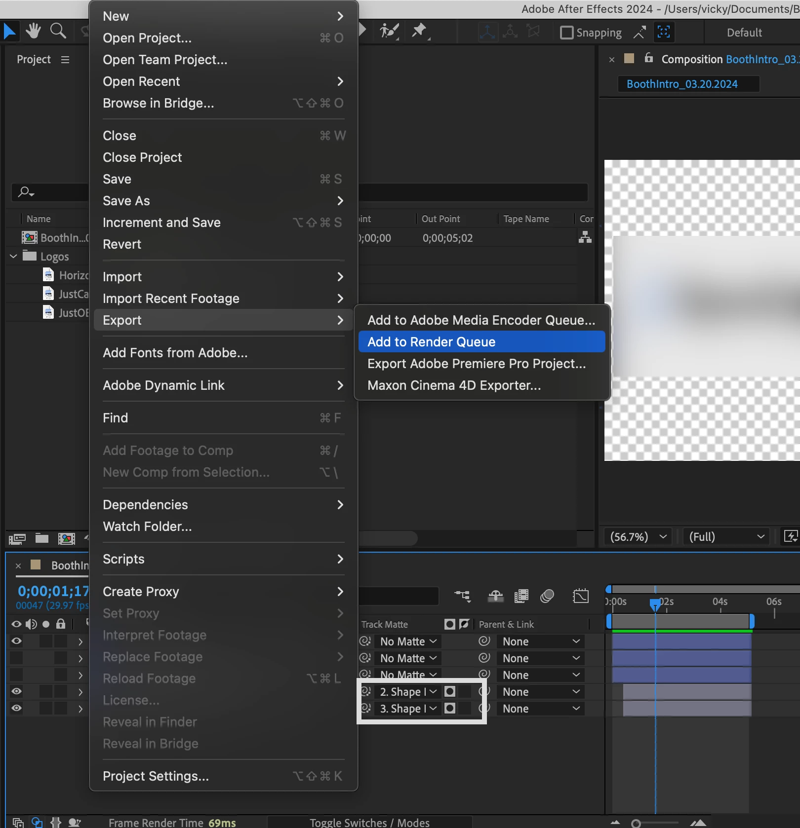Click the In/Out/Duration pane braces icon
Image resolution: width=800 pixels, height=828 pixels.
pos(56,823)
